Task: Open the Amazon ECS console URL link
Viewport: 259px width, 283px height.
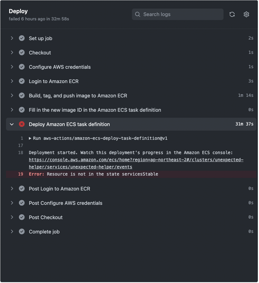Action: pos(136,164)
